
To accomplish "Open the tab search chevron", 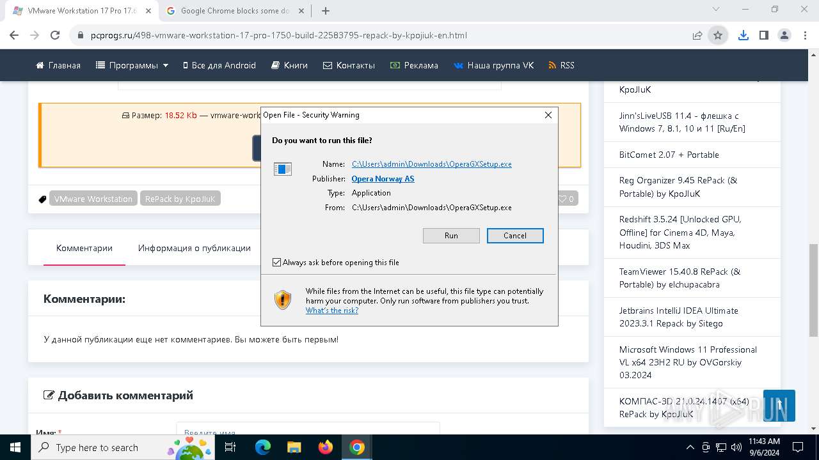I will (716, 10).
